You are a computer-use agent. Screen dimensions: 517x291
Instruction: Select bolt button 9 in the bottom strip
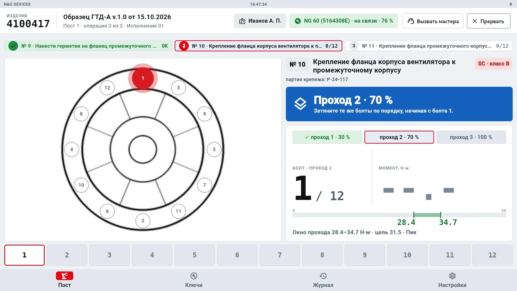click(365, 255)
